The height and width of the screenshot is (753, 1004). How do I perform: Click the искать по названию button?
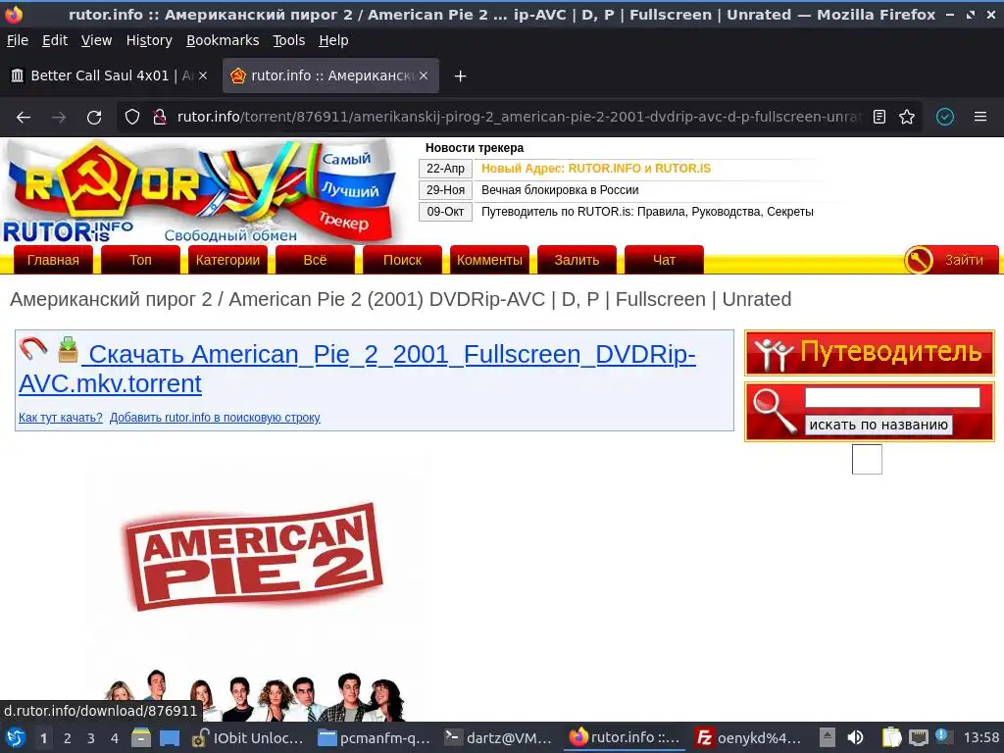[878, 426]
